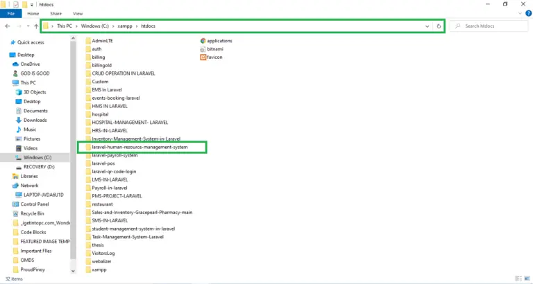This screenshot has width=533, height=284.
Task: Select 'Sales-and-Inventory-Gracepearl-Pharmacy-main' folder name
Action: 142,213
